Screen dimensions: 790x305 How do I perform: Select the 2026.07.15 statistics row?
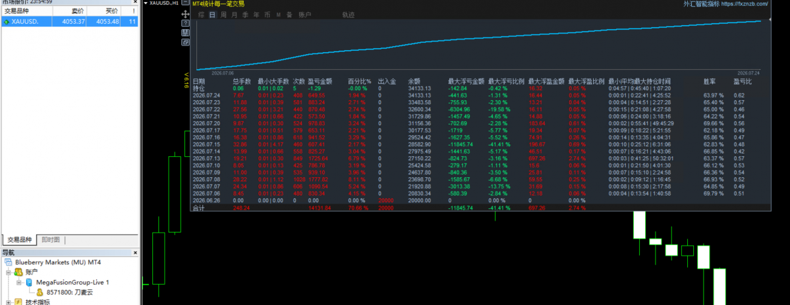[480, 144]
